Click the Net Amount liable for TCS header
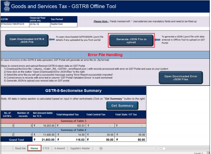The width and height of the screenshot is (211, 154). pyautogui.click(x=44, y=115)
